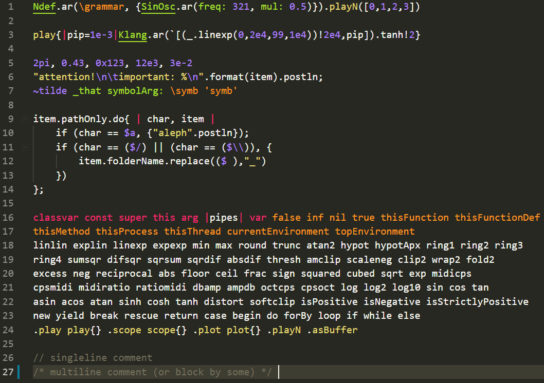544x383 pixels.
Task: Click the "ring3" word on line 18
Action: click(x=509, y=245)
